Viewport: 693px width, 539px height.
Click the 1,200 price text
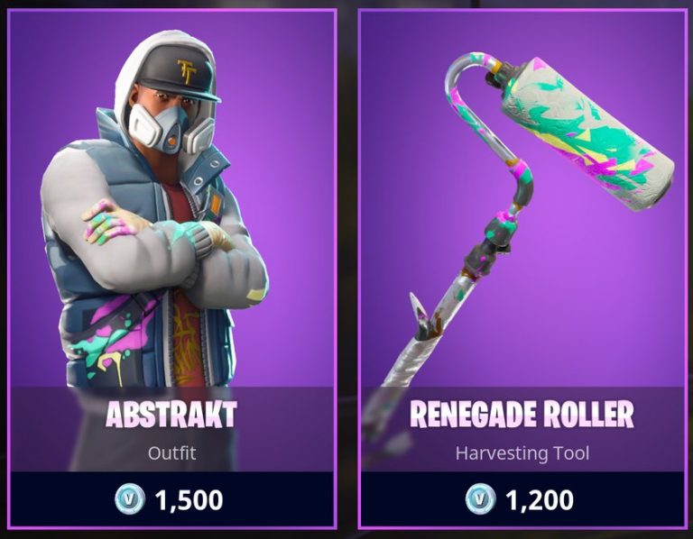pos(540,499)
